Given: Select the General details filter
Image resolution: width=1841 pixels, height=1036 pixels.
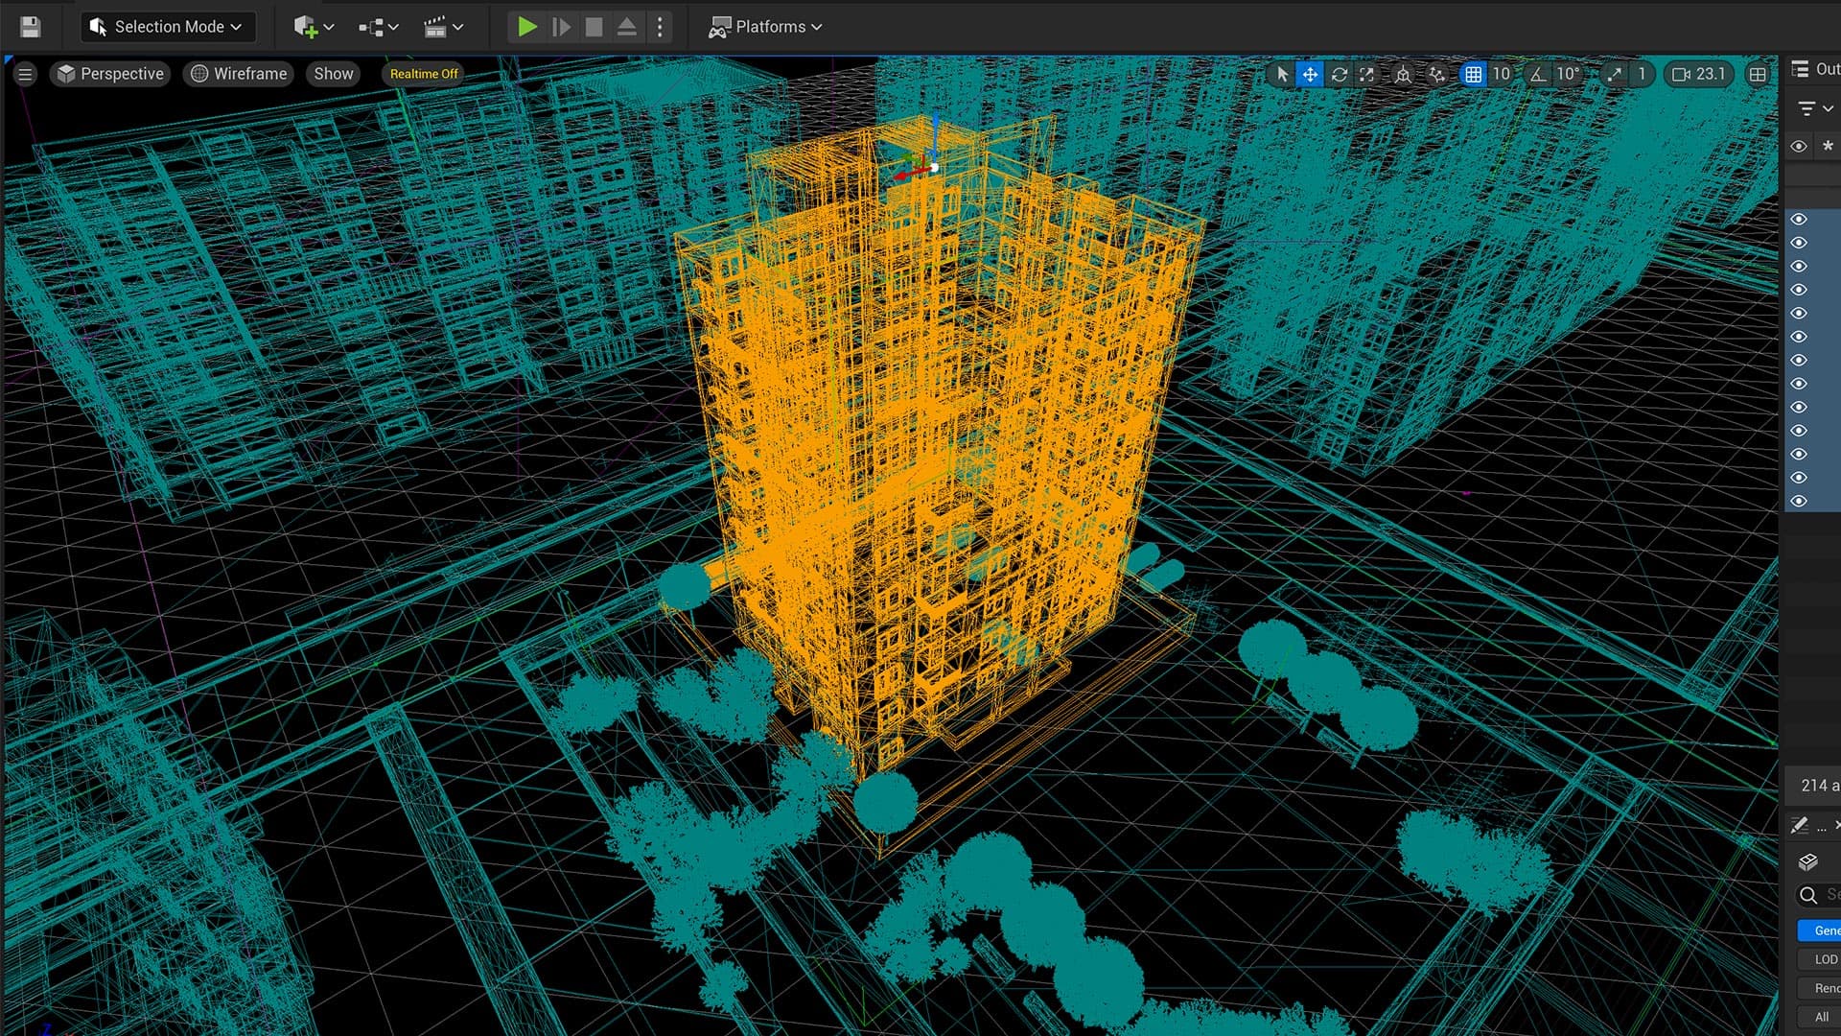Looking at the screenshot, I should coord(1820,930).
